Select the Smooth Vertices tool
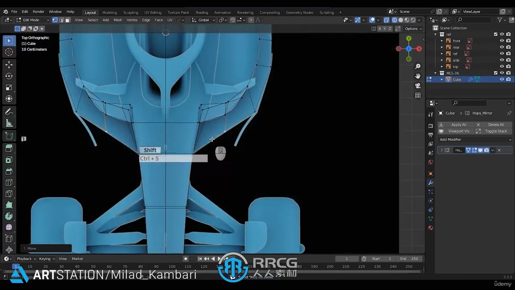 (9, 228)
